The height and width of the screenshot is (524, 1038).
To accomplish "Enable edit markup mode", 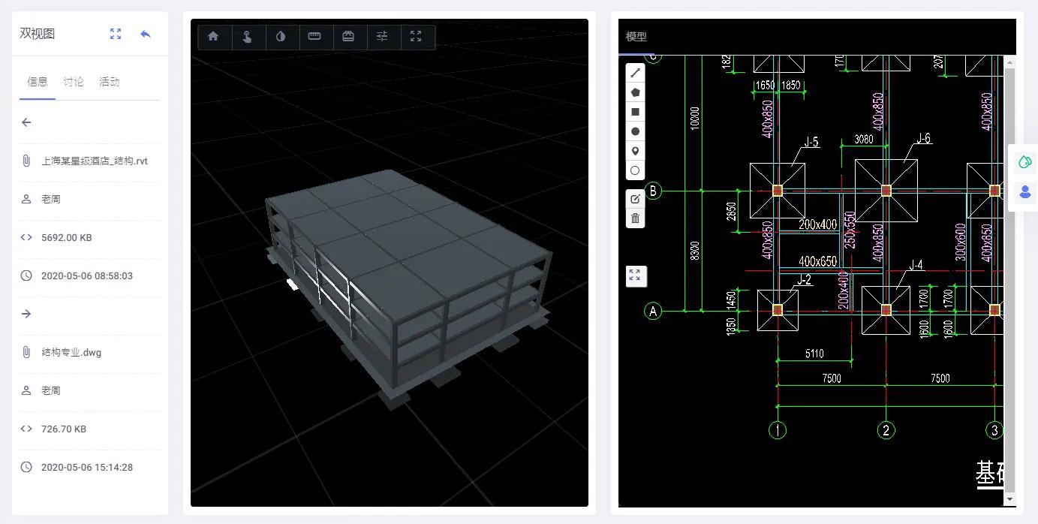I will point(635,199).
